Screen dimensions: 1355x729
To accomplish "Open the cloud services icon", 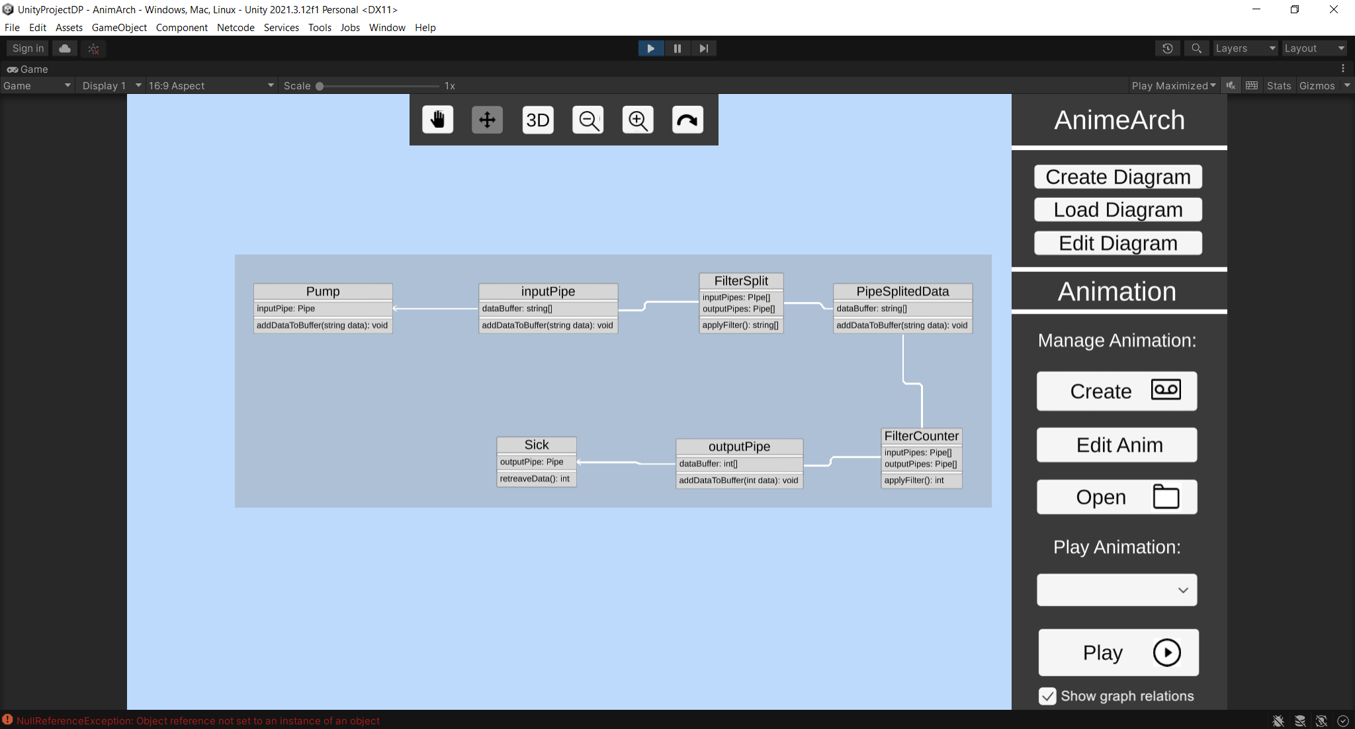I will coord(65,48).
